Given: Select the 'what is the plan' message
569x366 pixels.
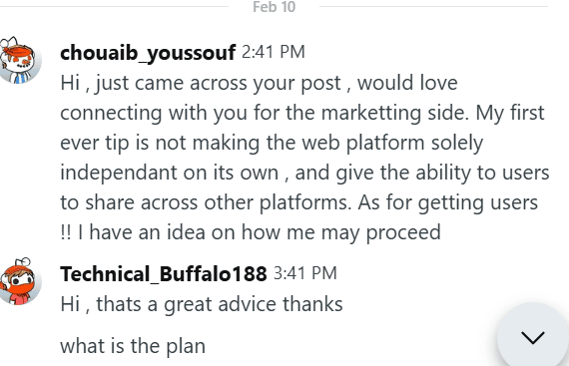Looking at the screenshot, I should [x=133, y=346].
